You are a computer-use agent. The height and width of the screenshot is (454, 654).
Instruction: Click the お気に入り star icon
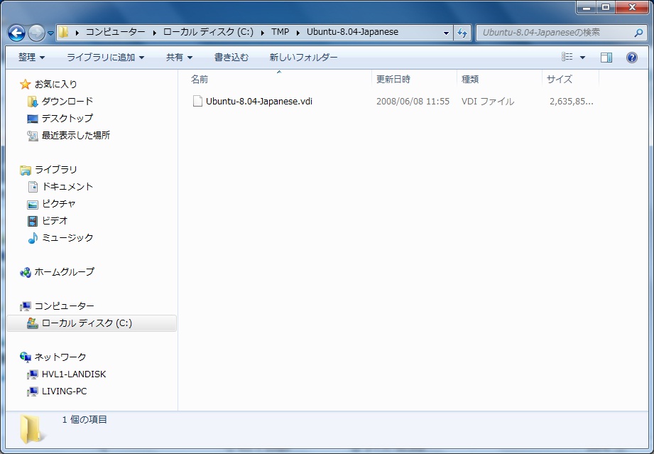pyautogui.click(x=25, y=85)
